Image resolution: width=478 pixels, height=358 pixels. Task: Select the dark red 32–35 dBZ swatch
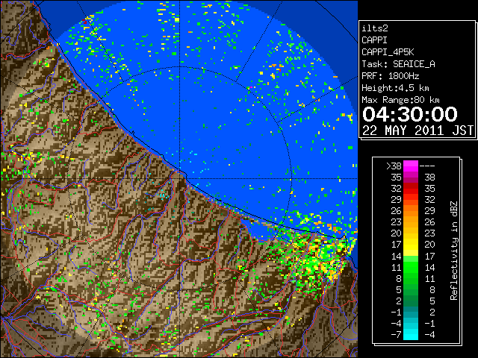pos(411,189)
